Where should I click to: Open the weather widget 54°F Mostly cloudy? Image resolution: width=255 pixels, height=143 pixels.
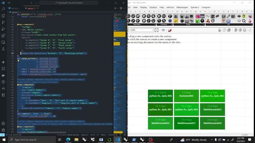194,139
